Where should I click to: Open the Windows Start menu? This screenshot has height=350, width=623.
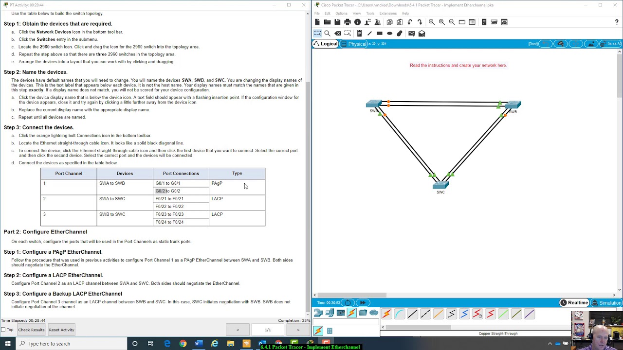8,344
